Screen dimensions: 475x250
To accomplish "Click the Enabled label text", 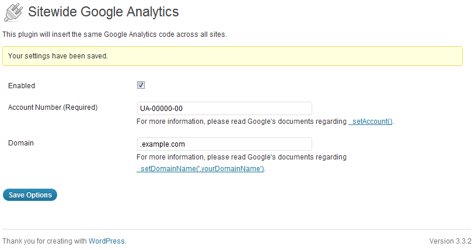I will (22, 86).
